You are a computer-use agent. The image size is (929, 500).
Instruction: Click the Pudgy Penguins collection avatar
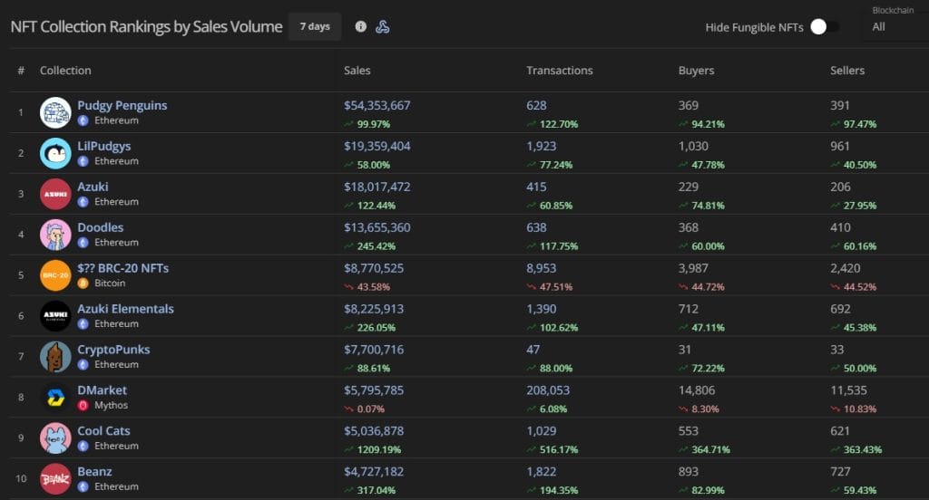(x=55, y=112)
